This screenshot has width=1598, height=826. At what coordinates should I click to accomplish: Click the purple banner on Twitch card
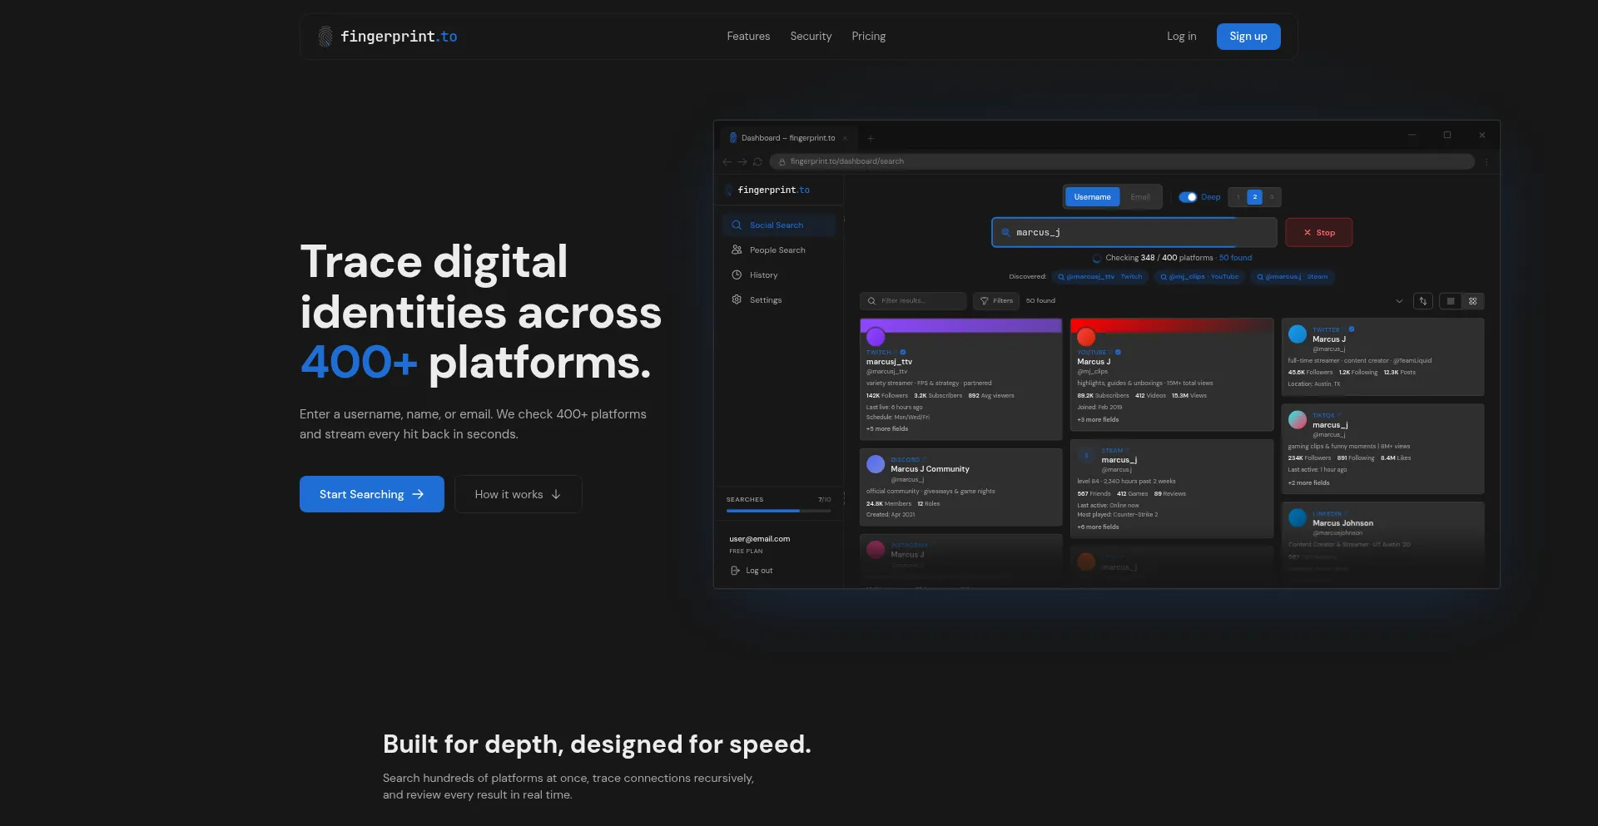(x=960, y=325)
